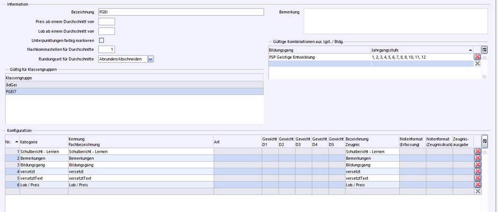Remove the Lob / Preis configuration row

pyautogui.click(x=478, y=184)
